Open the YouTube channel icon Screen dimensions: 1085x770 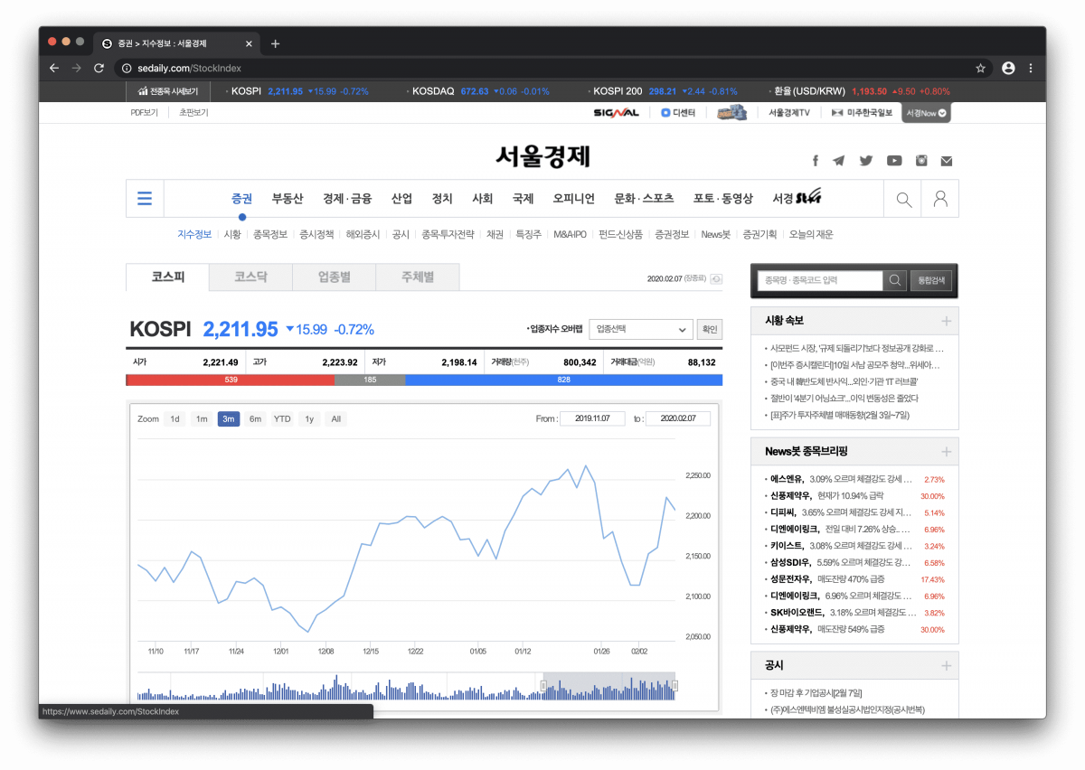point(894,161)
